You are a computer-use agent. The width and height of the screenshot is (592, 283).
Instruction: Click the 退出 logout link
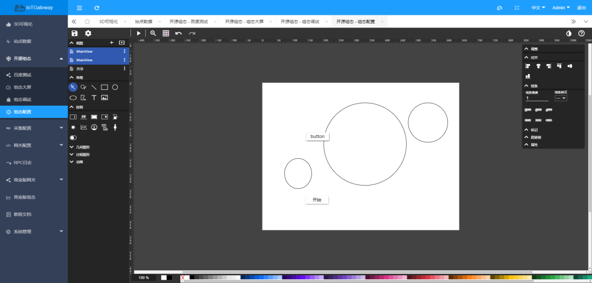(581, 8)
